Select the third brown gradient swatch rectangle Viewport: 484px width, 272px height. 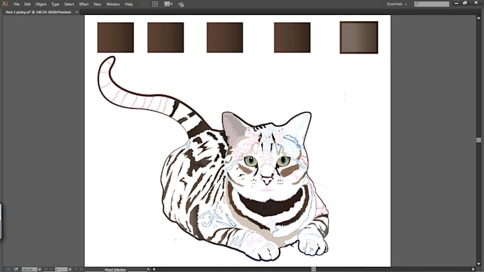225,37
